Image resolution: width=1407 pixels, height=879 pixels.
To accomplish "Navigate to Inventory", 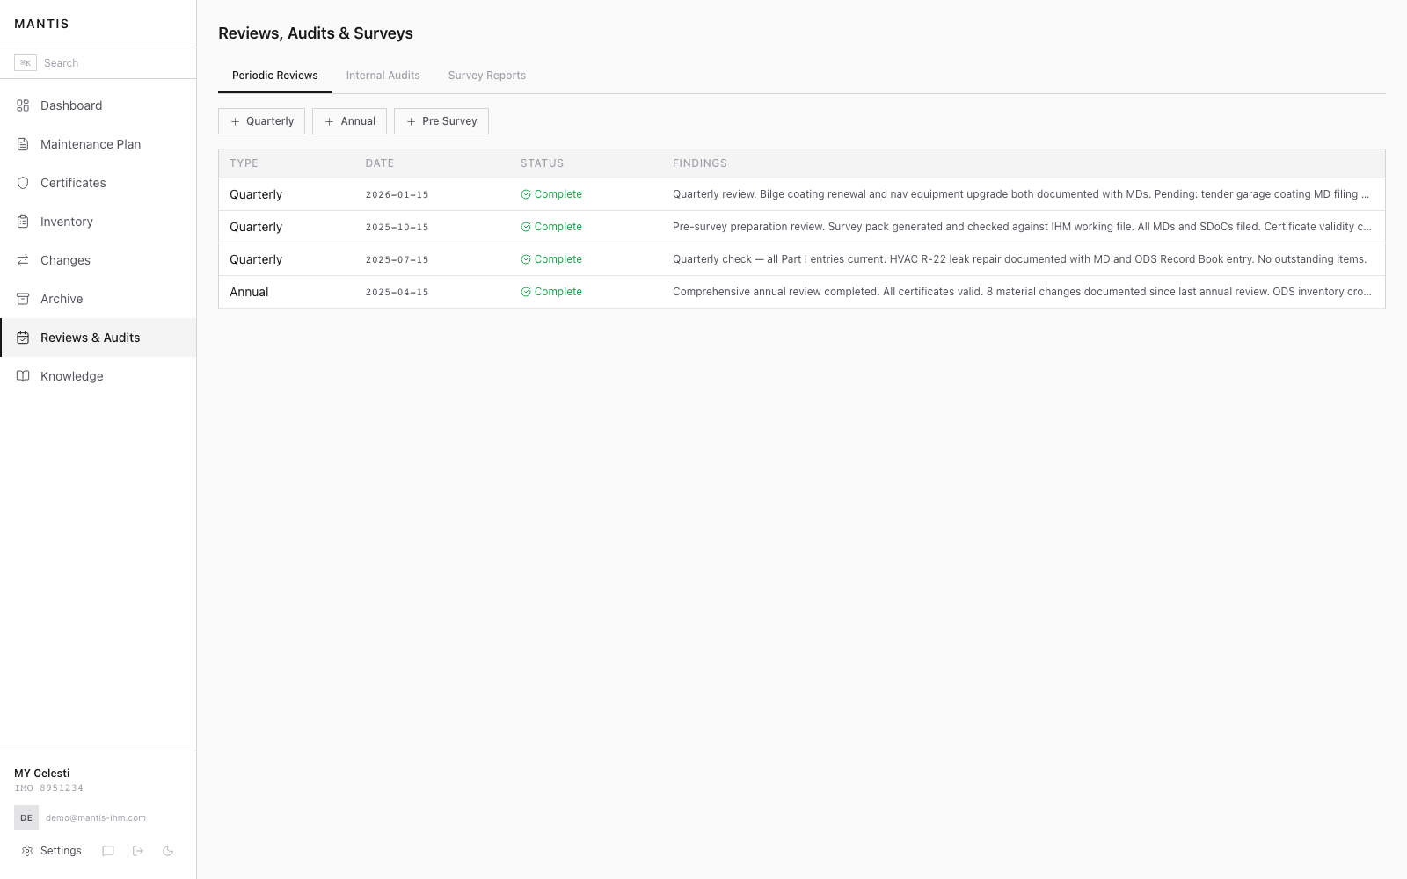I will (x=98, y=222).
